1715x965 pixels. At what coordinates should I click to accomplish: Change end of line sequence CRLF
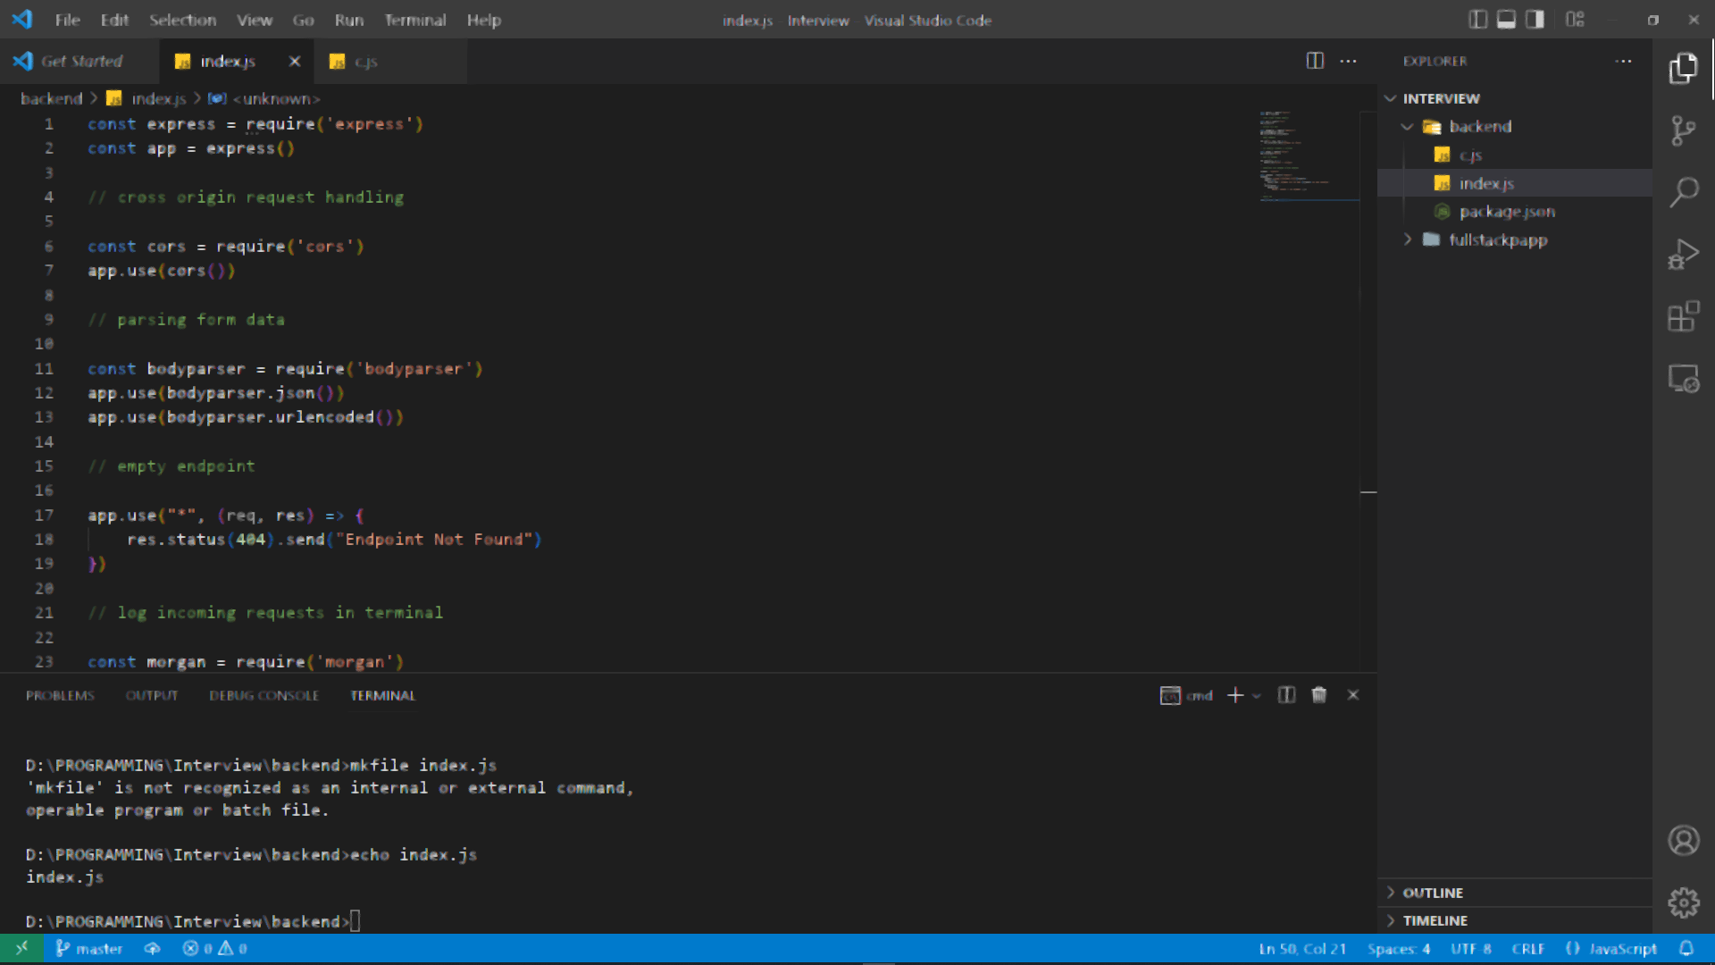point(1527,949)
